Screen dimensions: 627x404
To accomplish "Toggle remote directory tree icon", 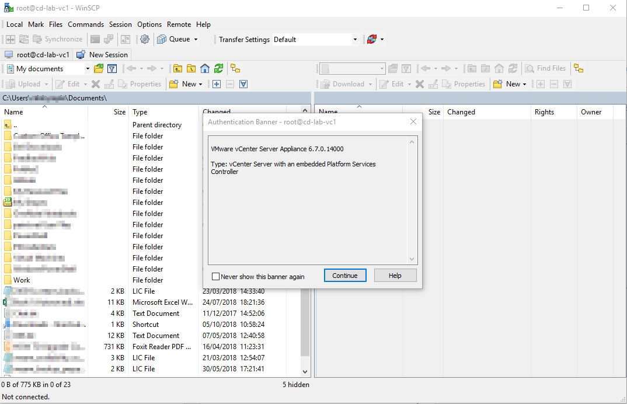I will [579, 68].
